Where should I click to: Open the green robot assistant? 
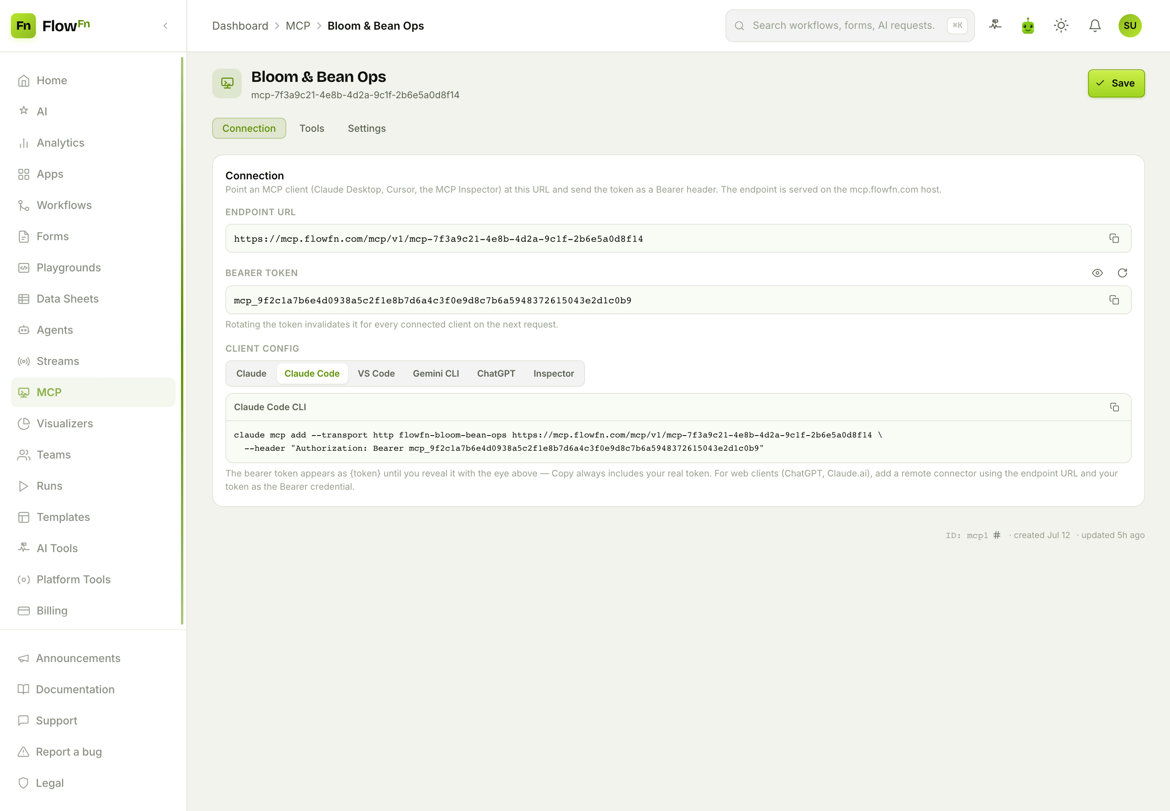1028,25
